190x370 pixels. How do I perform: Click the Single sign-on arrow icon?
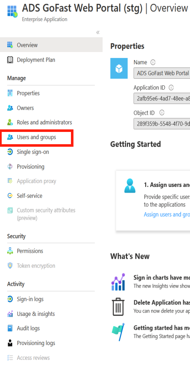pos(10,152)
